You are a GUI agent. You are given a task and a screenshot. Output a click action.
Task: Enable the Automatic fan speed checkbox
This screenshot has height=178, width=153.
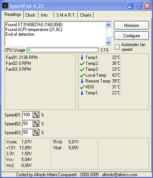pyautogui.click(x=117, y=47)
